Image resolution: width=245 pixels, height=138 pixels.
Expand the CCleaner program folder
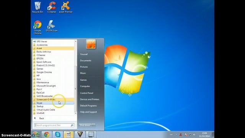click(x=53, y=55)
